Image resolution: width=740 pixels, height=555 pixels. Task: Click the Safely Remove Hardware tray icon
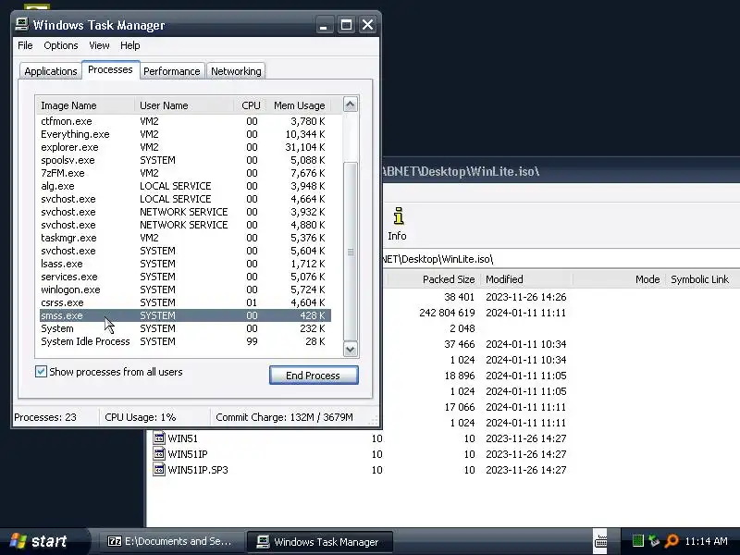tap(654, 541)
